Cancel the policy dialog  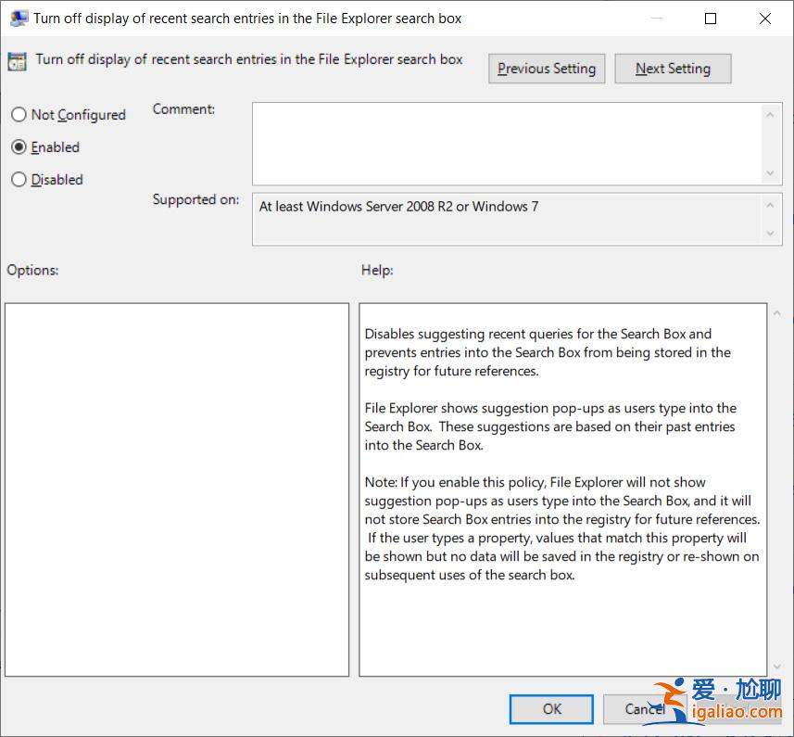coord(644,709)
